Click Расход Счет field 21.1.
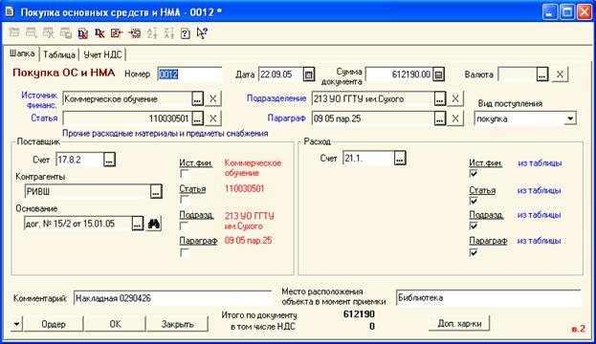Viewport: 596px width, 344px height. coord(368,159)
